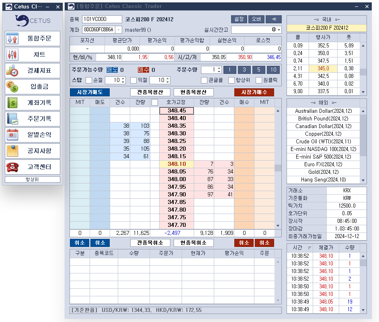Click the 설정 settings button
This screenshot has height=322, width=379.
pos(239,19)
